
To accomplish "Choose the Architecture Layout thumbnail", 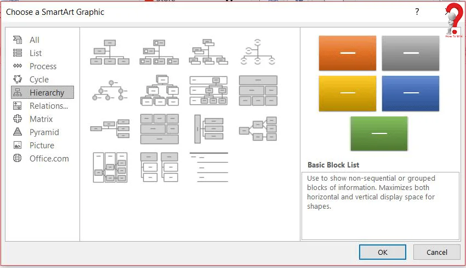I will (x=160, y=129).
